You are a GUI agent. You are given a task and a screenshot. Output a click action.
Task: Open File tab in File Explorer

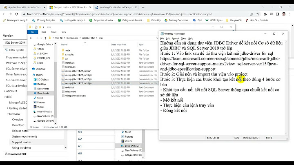[x=33, y=32]
